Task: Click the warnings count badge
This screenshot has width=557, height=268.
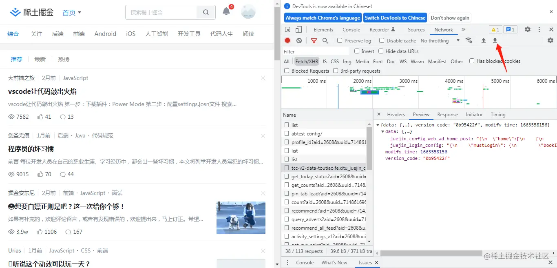Action: [495, 29]
